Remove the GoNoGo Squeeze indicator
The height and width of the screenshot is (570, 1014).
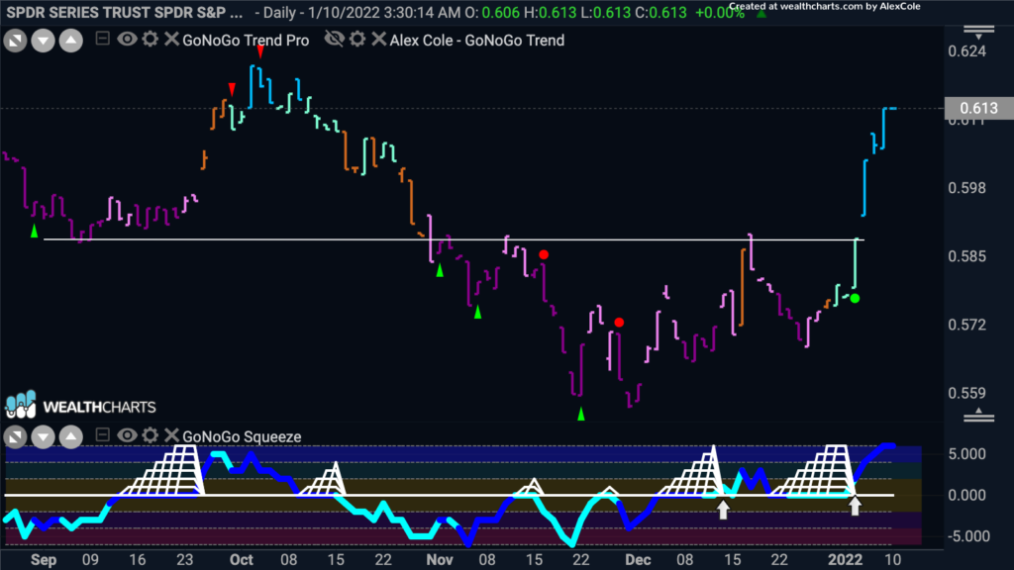[171, 435]
